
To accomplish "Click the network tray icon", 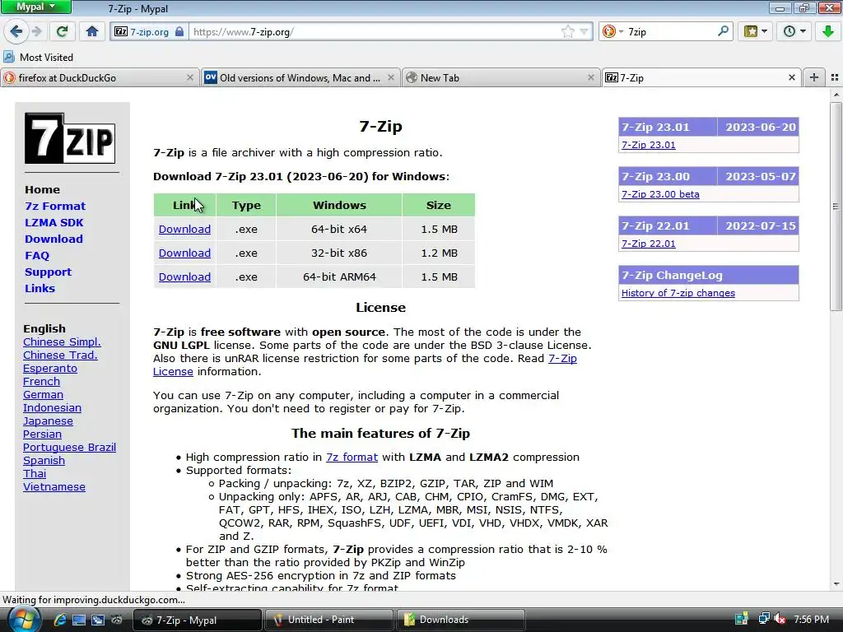I will [763, 619].
